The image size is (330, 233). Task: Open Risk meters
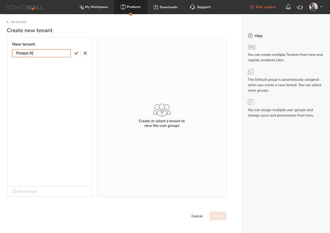click(x=263, y=7)
